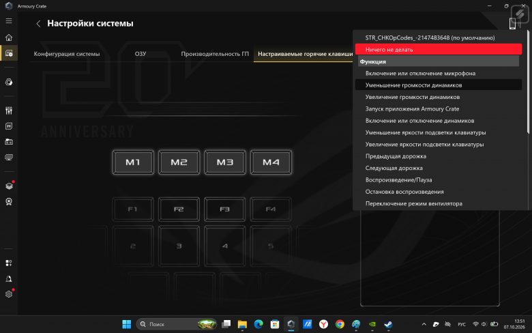Open the Scenario Profiles sidebar icon
The image size is (532, 333).
[x=9, y=126]
